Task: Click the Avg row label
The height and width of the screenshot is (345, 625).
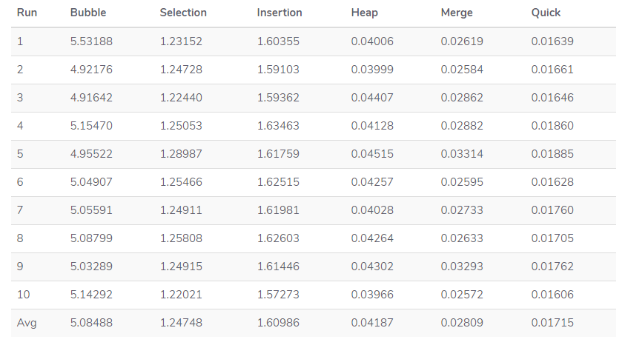Action: 26,323
